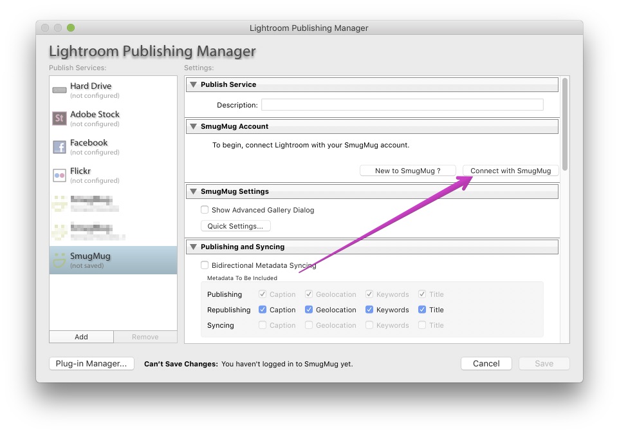This screenshot has height=434, width=619.
Task: Open the Plug-in Manager
Action: pyautogui.click(x=91, y=363)
